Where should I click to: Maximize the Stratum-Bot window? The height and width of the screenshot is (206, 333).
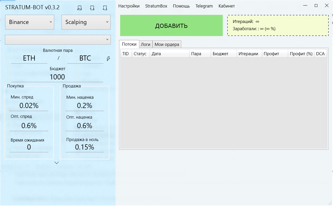[316, 6]
